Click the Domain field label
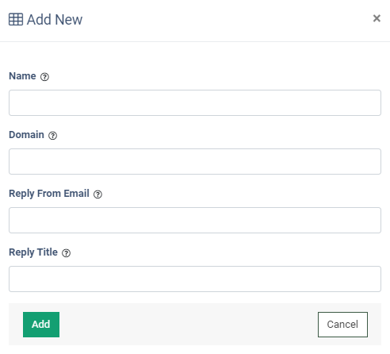 click(x=26, y=135)
